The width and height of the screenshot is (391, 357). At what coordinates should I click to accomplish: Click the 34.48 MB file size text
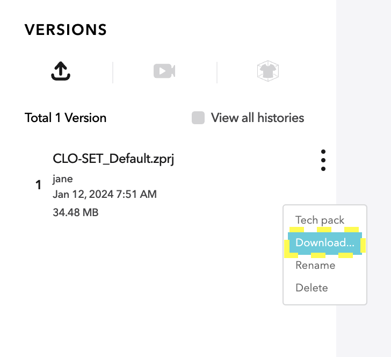click(x=76, y=212)
